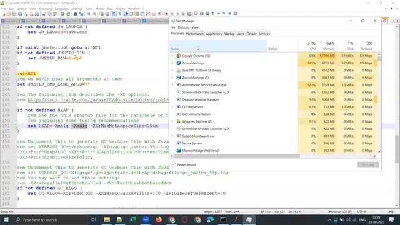This screenshot has height=225, width=400.
Task: Expand Antimalware Service Executable process
Action: point(172,85)
